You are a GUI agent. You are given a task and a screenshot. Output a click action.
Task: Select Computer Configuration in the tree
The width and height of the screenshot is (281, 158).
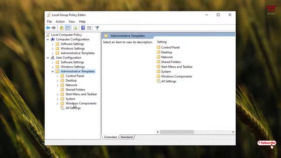[x=72, y=39]
